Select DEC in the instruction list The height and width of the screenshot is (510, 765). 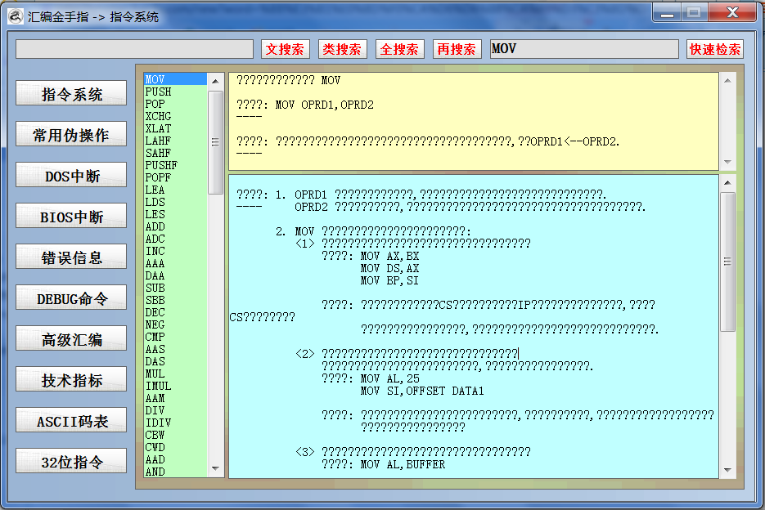click(175, 312)
